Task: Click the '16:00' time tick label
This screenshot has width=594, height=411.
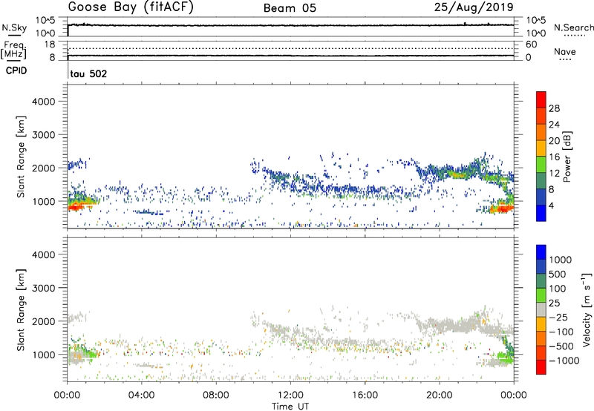Action: pos(365,395)
